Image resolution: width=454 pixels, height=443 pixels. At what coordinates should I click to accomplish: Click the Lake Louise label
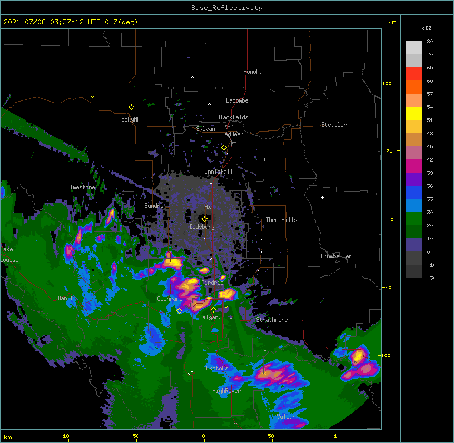coord(9,255)
